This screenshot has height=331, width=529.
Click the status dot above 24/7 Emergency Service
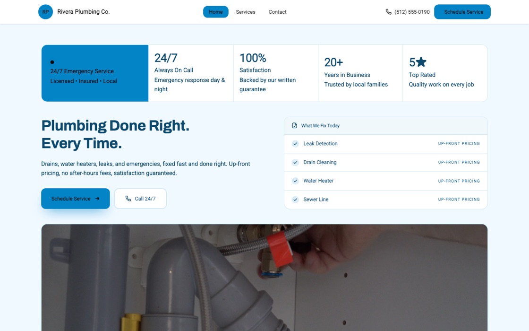52,62
